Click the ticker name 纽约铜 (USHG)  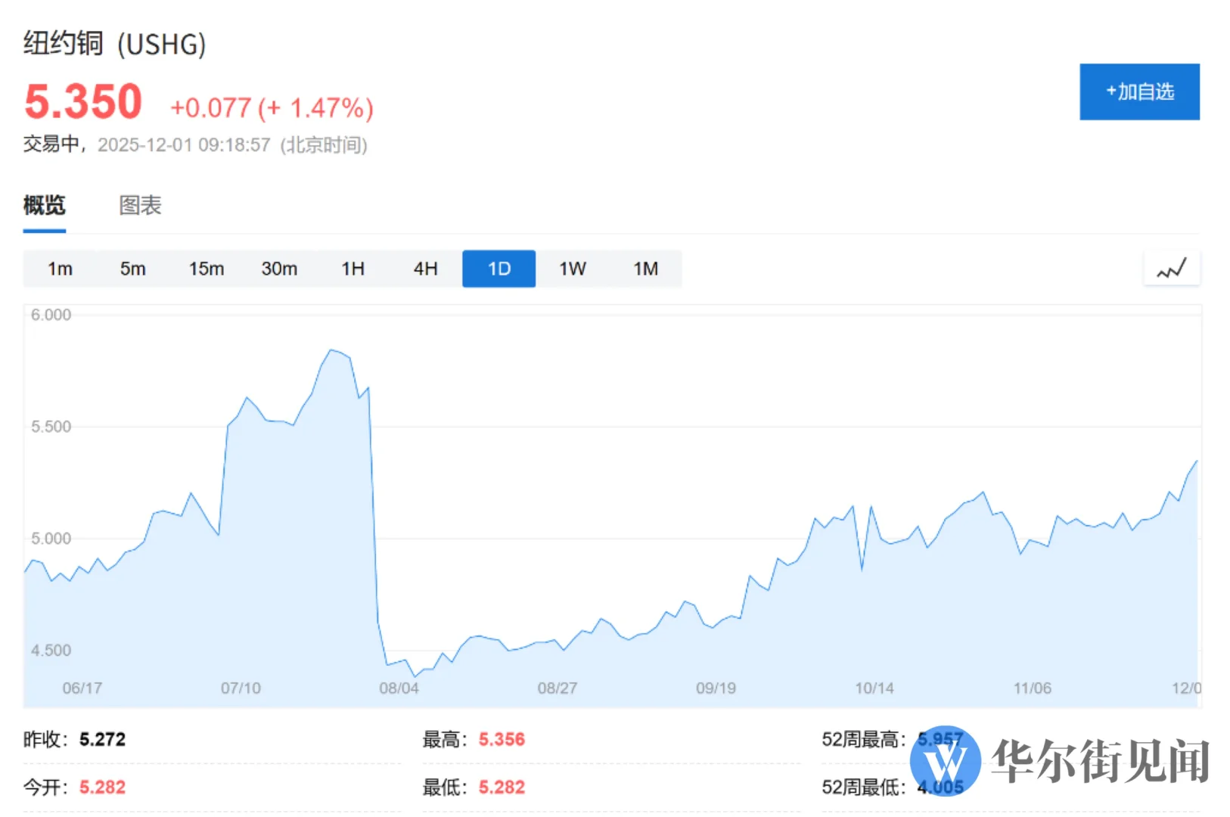coord(113,45)
